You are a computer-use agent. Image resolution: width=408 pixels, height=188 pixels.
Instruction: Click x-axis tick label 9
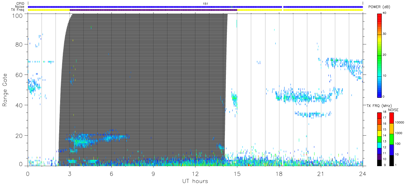[153, 174]
